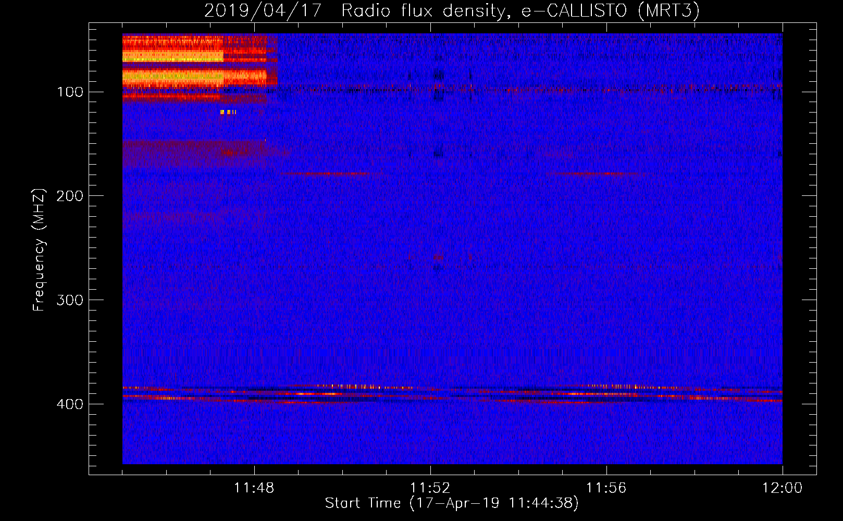Click the 'Frequency (MHZ)' axis label
The image size is (843, 521).
click(39, 250)
